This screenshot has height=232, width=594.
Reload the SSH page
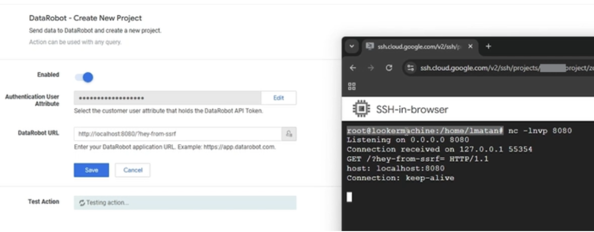389,68
